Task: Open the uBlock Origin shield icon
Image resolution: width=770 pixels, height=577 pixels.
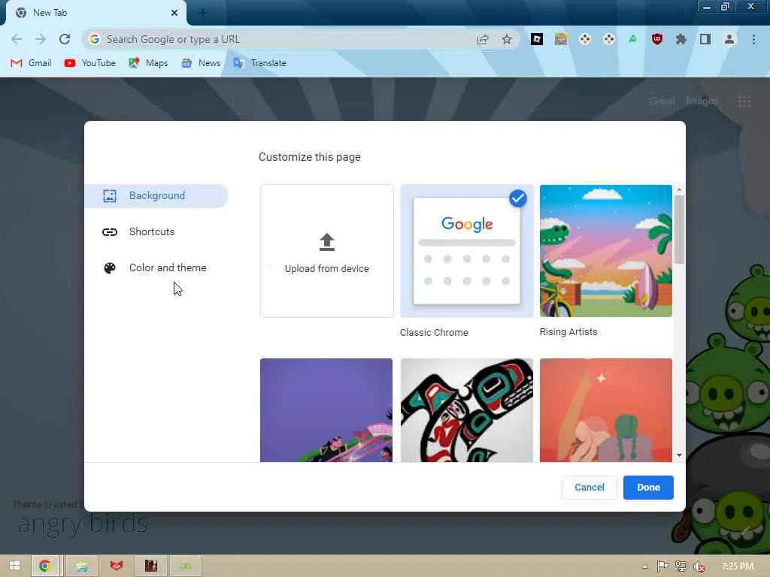Action: pos(657,39)
